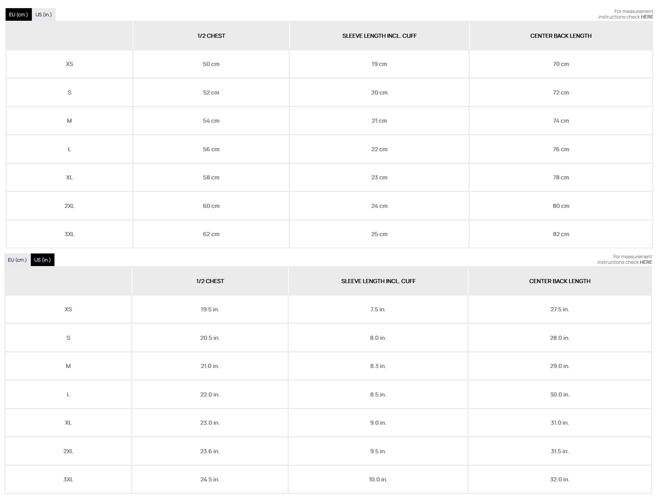Select the XS row label in inches table

pyautogui.click(x=68, y=310)
